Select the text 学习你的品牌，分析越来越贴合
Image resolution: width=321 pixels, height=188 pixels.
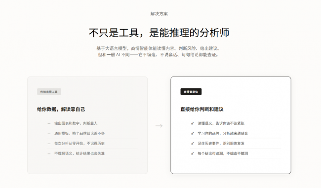pyautogui.click(x=223, y=133)
